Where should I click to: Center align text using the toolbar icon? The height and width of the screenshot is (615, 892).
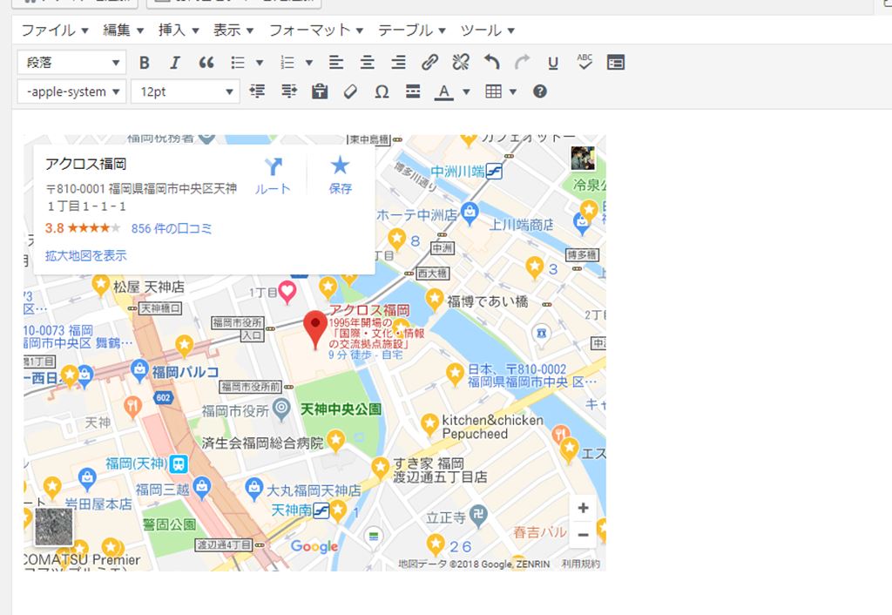368,63
